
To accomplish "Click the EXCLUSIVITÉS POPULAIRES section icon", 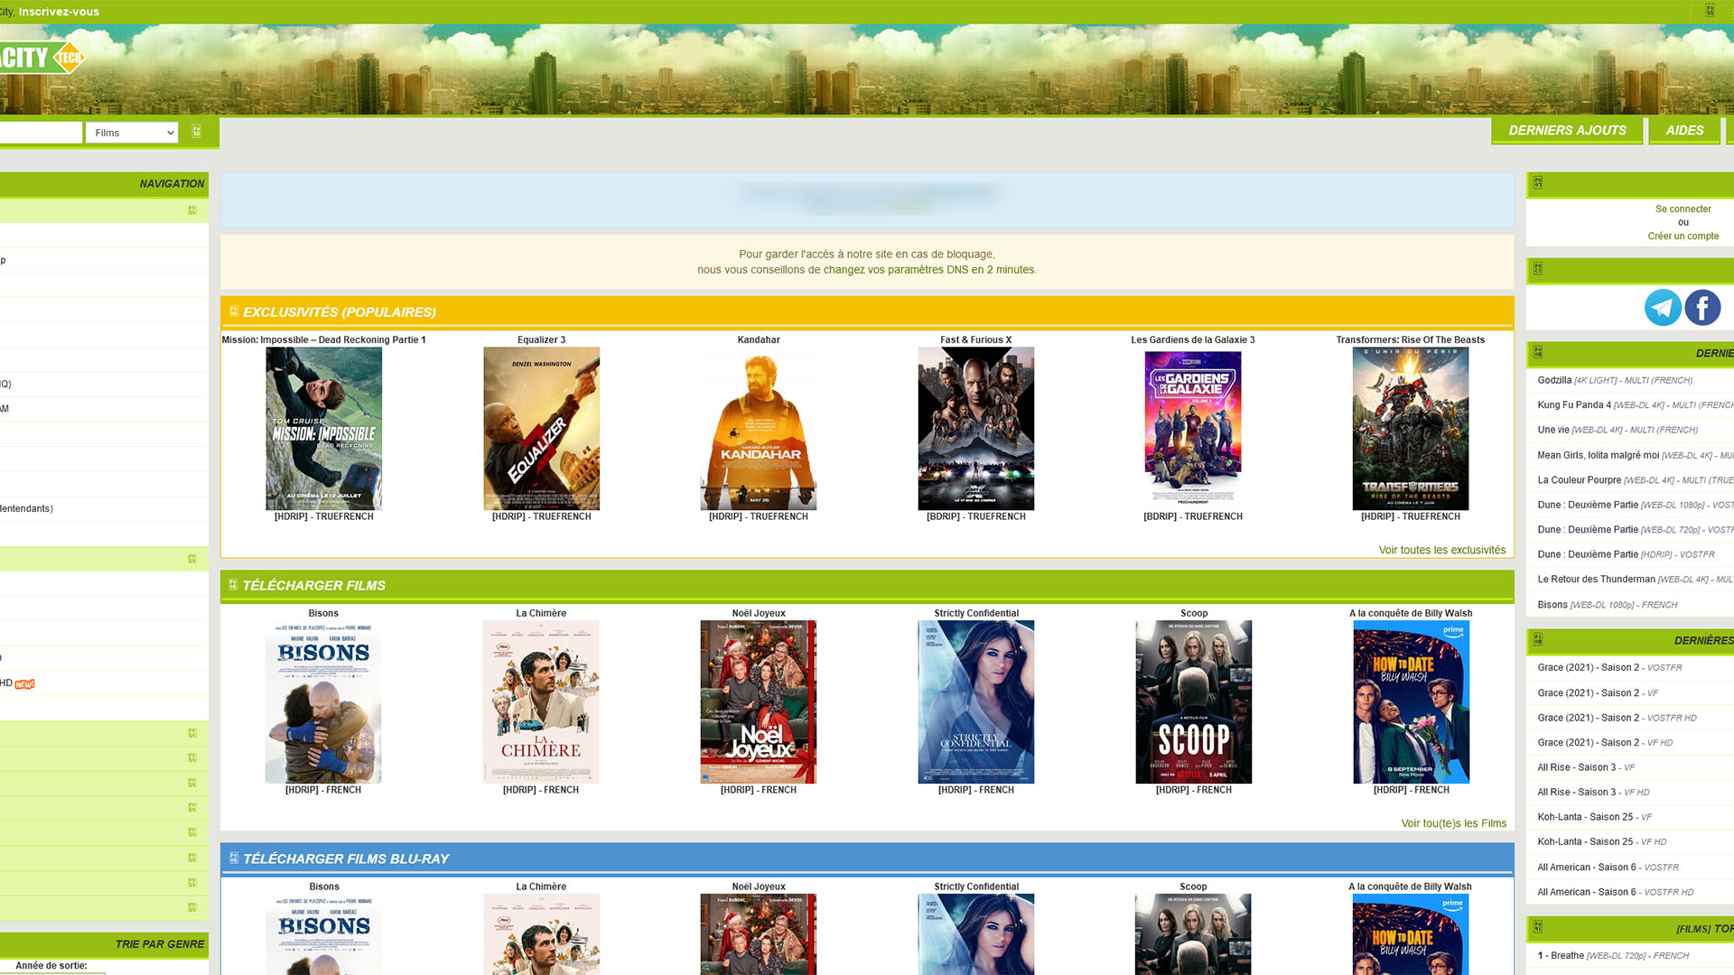I will point(232,311).
